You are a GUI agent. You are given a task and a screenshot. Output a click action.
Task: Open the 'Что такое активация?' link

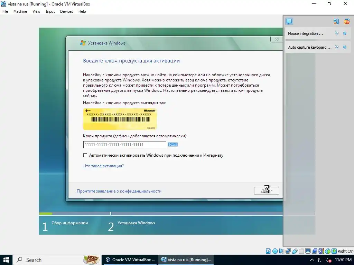(103, 166)
